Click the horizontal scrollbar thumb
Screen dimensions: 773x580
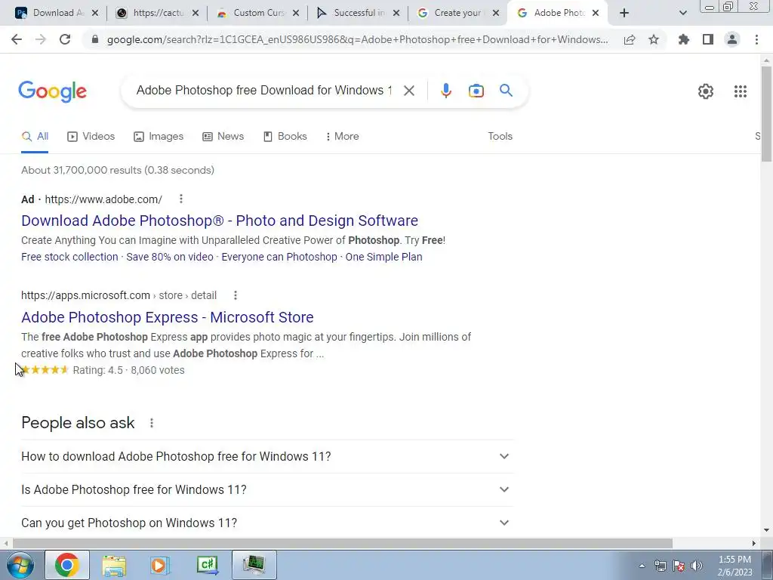342,544
